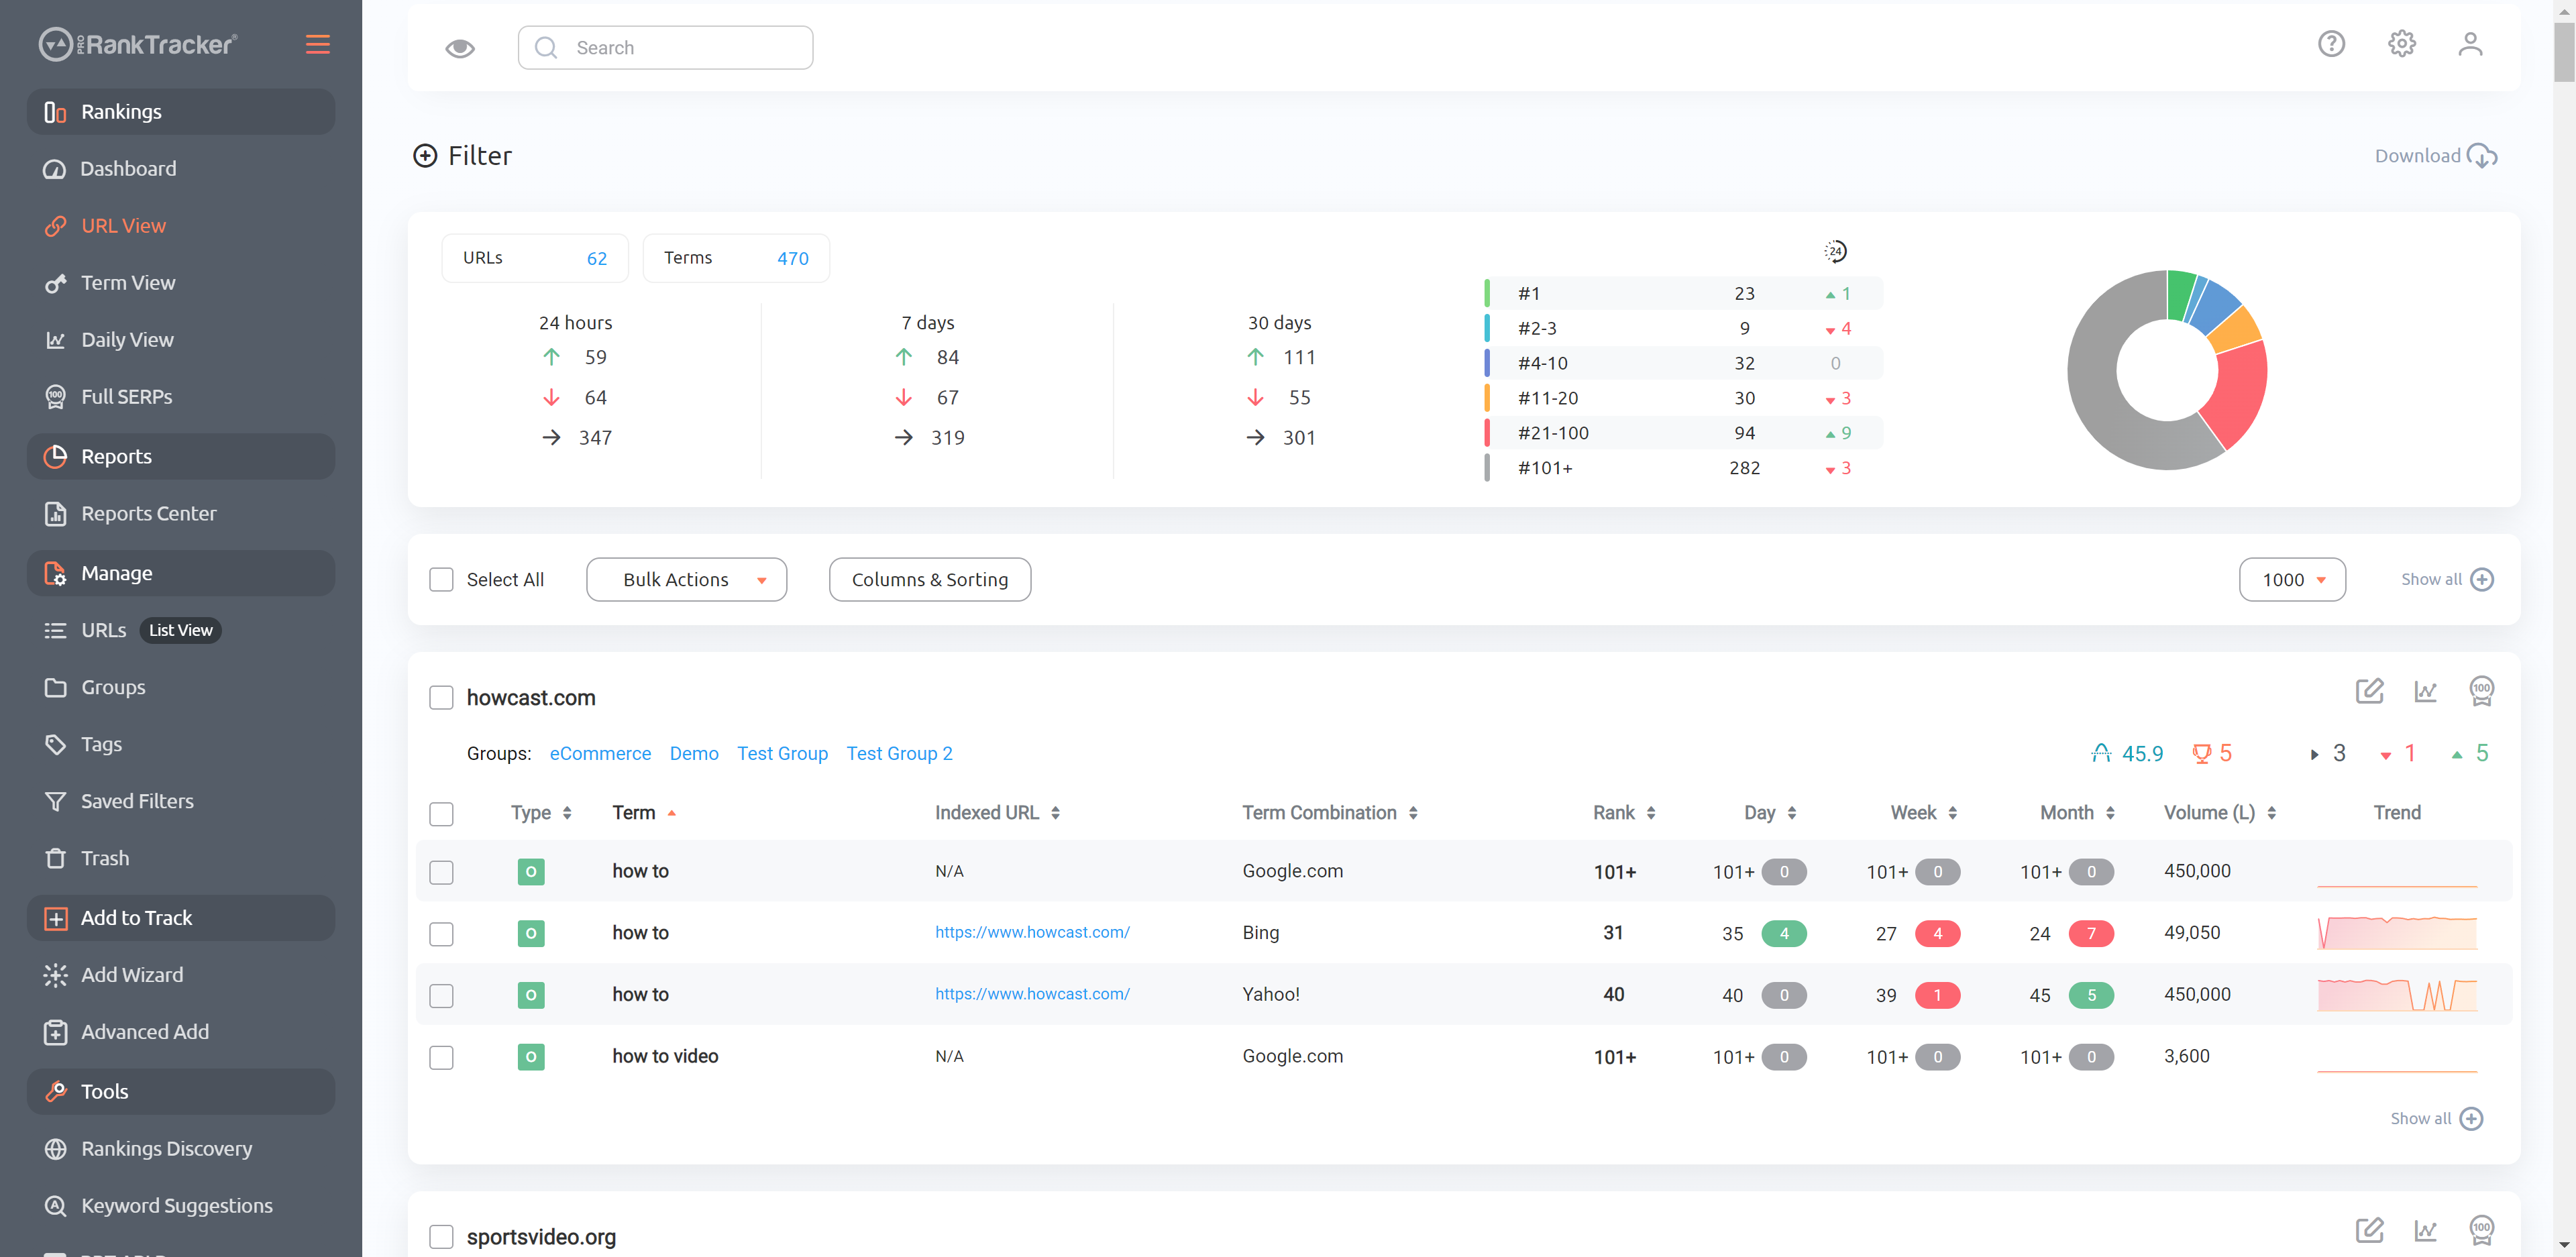Open the 1000 rows-per-page dropdown
This screenshot has height=1257, width=2576.
(x=2292, y=580)
